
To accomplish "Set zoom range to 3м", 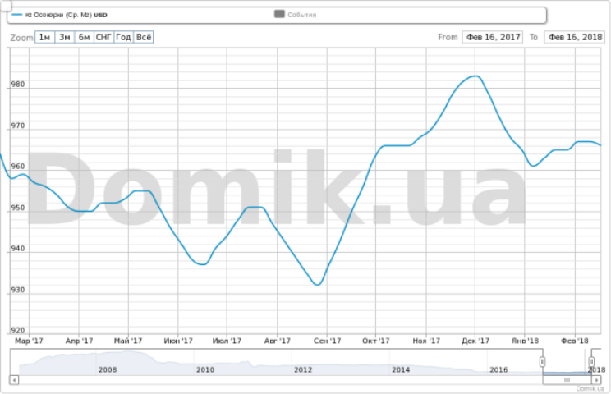I will pyautogui.click(x=64, y=37).
